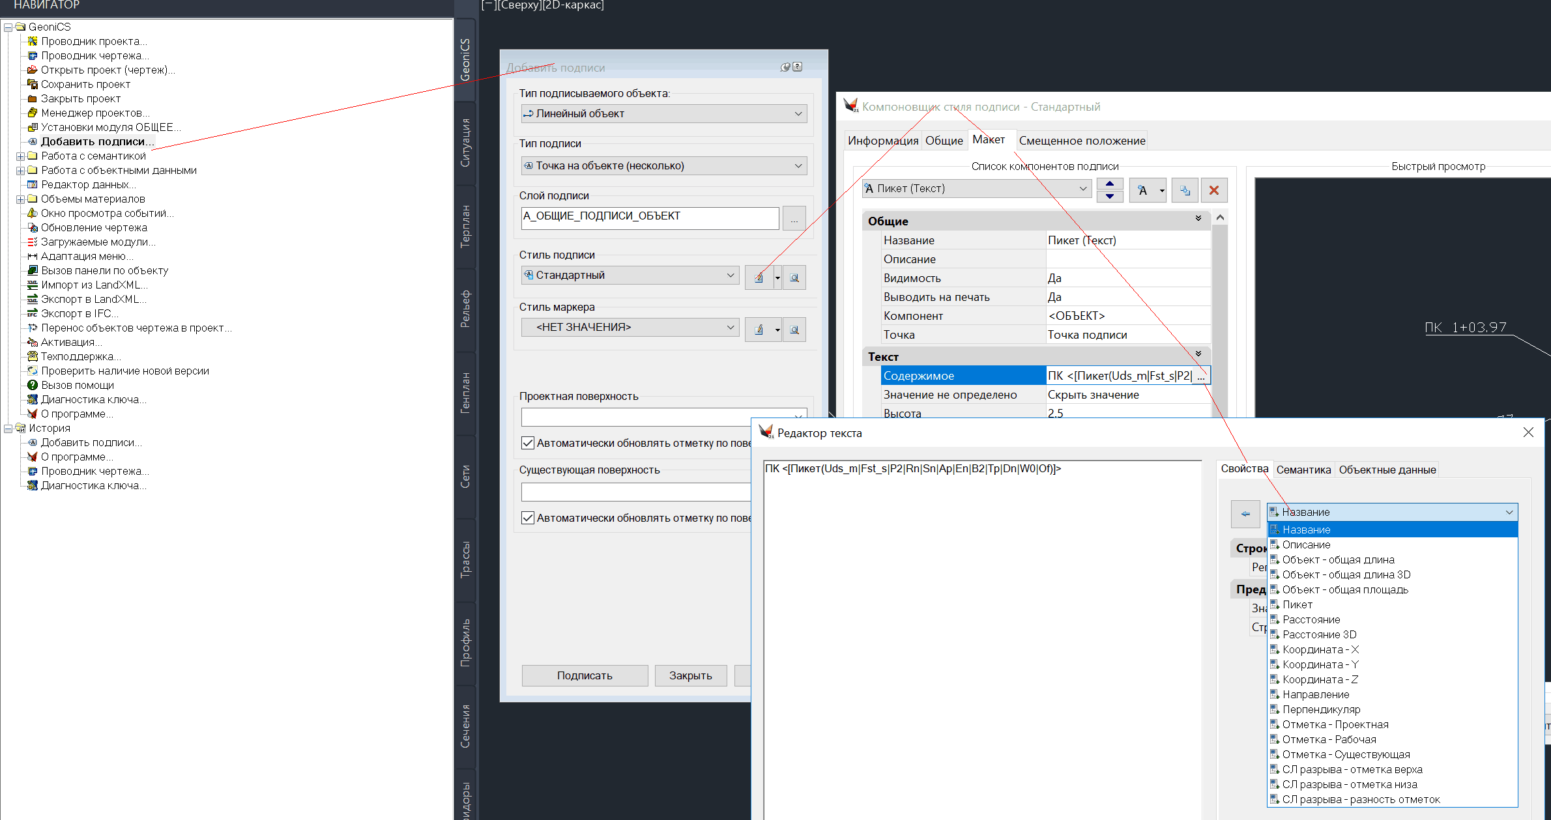Move the component up with the up arrow
Screen dimensions: 1551x820
tap(1109, 184)
